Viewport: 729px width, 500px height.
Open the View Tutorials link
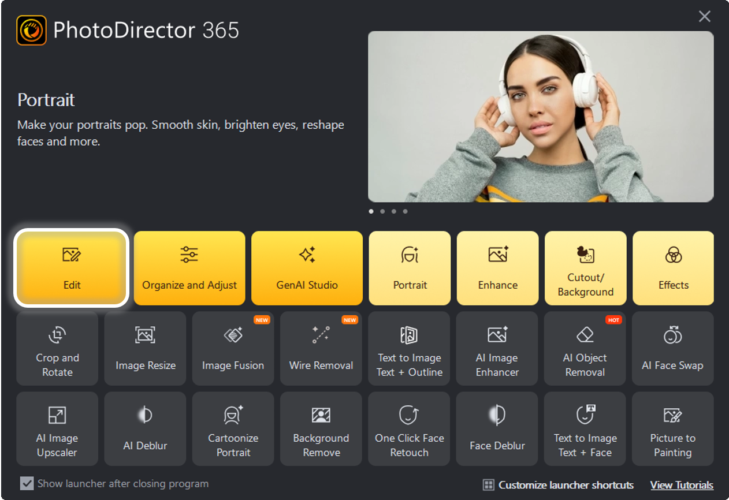(x=682, y=485)
